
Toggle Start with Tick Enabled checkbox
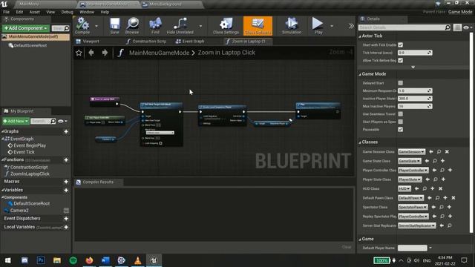click(x=401, y=44)
